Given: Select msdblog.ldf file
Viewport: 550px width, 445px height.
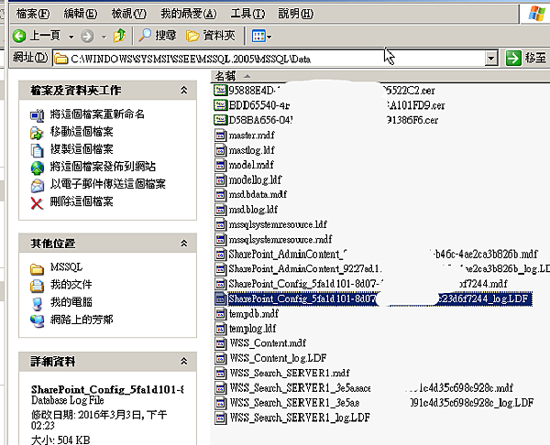Looking at the screenshot, I should tap(253, 210).
